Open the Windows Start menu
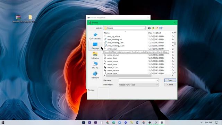The image size is (222, 125). [x=3, y=123]
